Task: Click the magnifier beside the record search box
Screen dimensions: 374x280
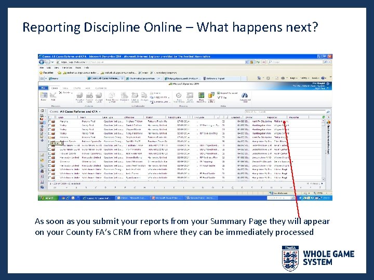Action: 328,111
